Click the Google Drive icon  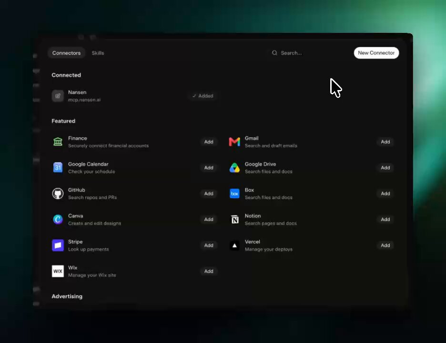pyautogui.click(x=234, y=168)
